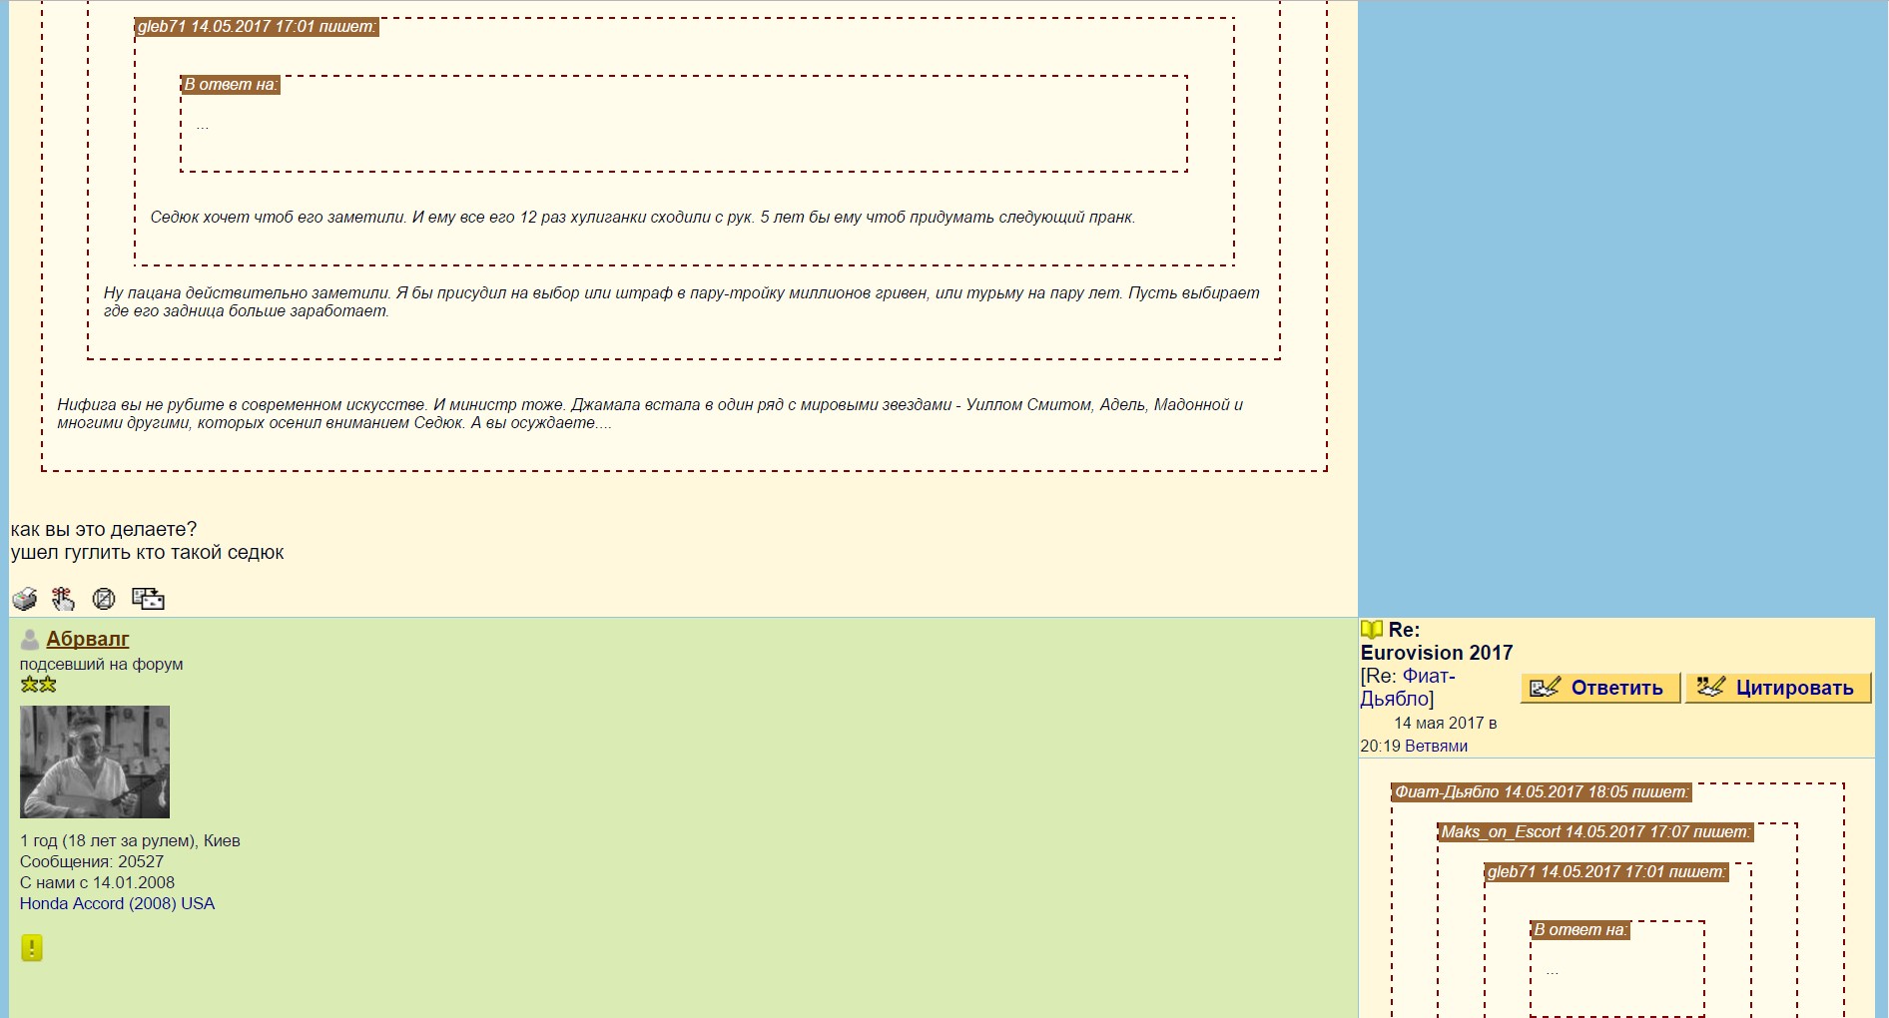
Task: Click the forward-by-mail envelope icon
Action: [148, 599]
